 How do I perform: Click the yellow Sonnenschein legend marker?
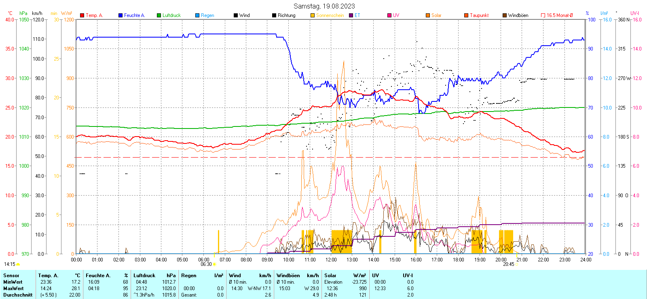pyautogui.click(x=313, y=15)
